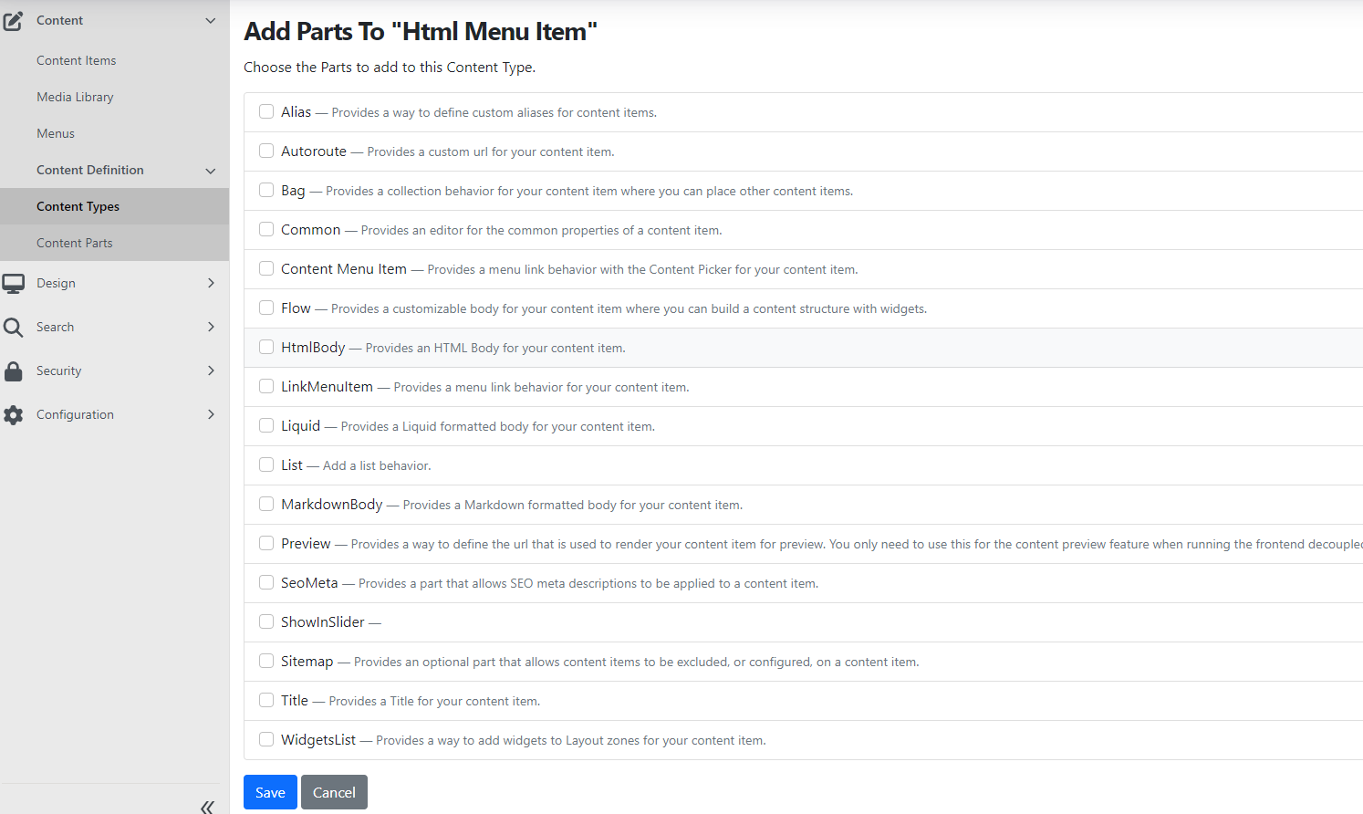Enable the SeoMeta part
This screenshot has width=1363, height=814.
click(x=265, y=581)
